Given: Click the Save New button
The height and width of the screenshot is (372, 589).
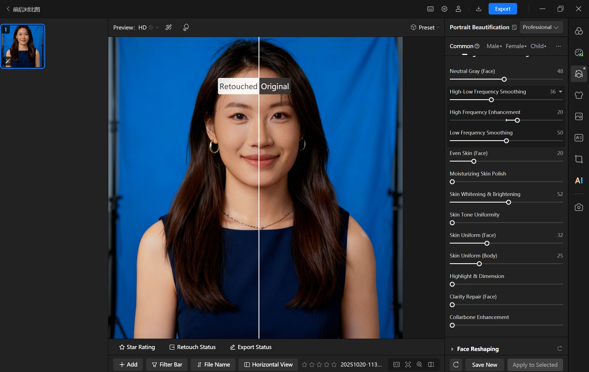Looking at the screenshot, I should coord(484,365).
